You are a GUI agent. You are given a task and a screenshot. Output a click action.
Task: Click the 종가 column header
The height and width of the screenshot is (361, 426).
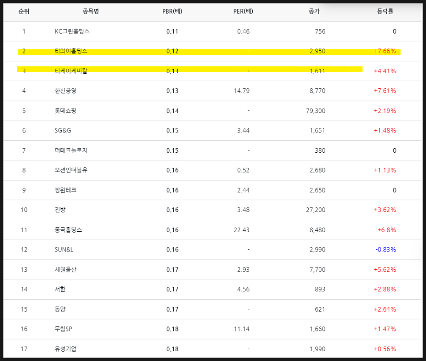(314, 11)
